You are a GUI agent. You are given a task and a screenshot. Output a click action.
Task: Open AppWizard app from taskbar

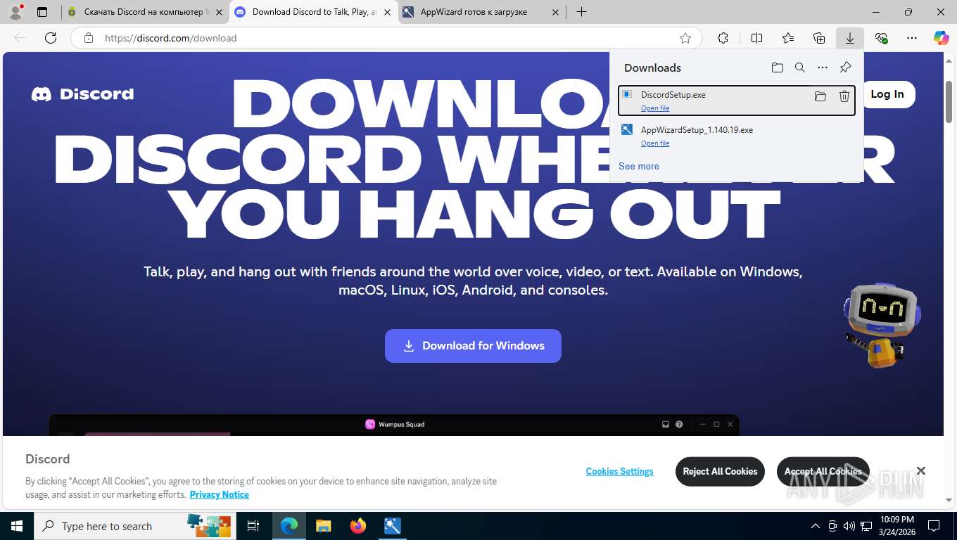[393, 526]
